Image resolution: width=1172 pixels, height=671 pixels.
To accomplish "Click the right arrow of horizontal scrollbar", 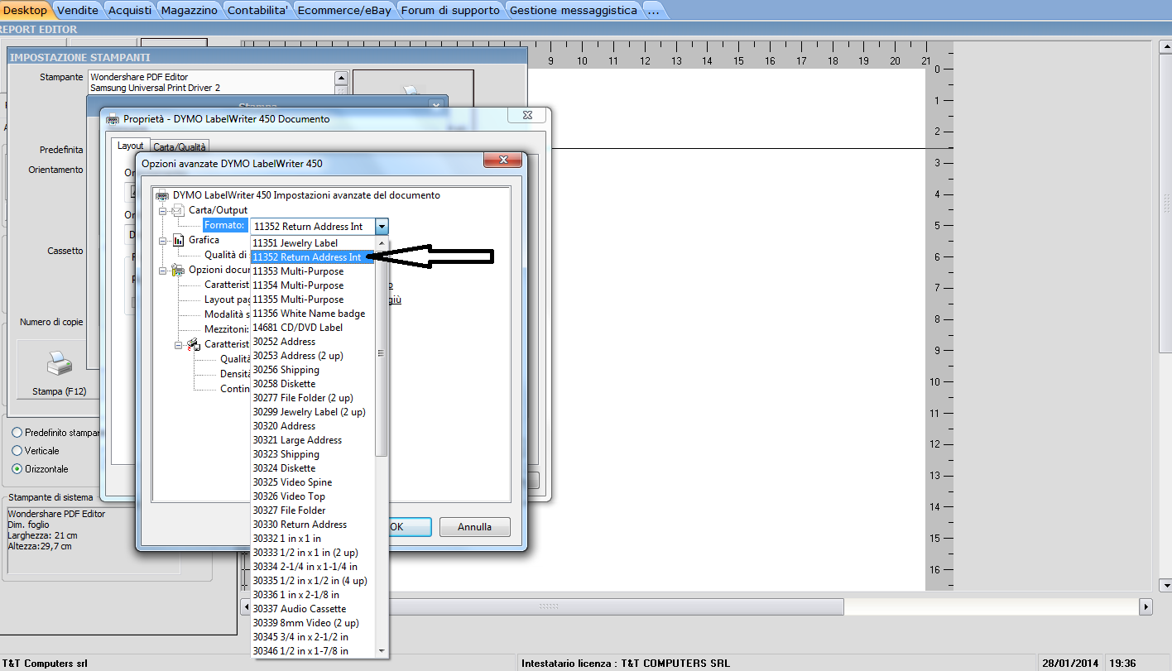I will (1146, 606).
